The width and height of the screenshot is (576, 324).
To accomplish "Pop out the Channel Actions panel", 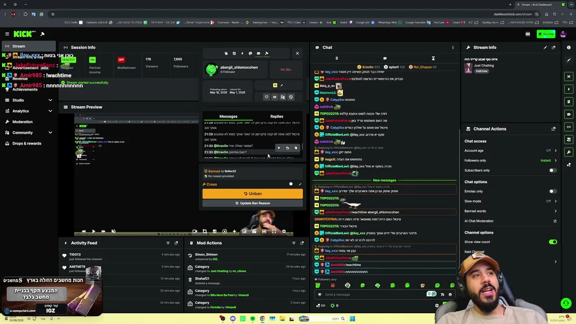I will [553, 129].
